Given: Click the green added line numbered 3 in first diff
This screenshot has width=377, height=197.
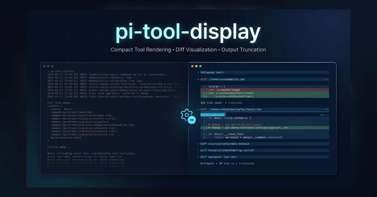Looking at the screenshot, I should tap(265, 96).
